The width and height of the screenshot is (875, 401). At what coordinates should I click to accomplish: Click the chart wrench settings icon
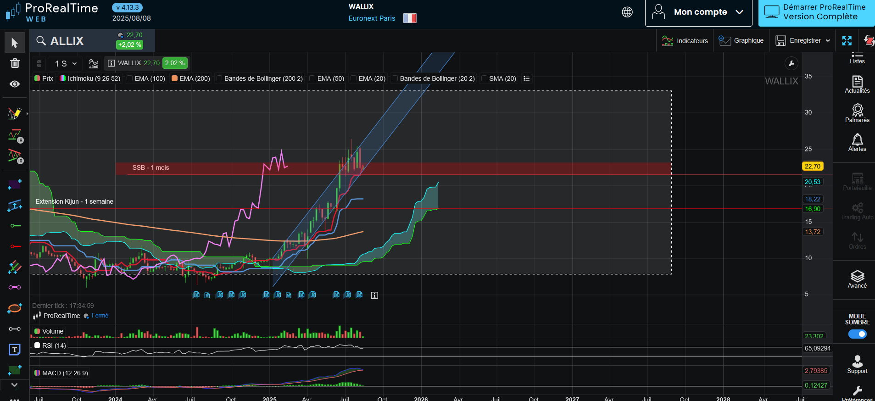pyautogui.click(x=791, y=63)
